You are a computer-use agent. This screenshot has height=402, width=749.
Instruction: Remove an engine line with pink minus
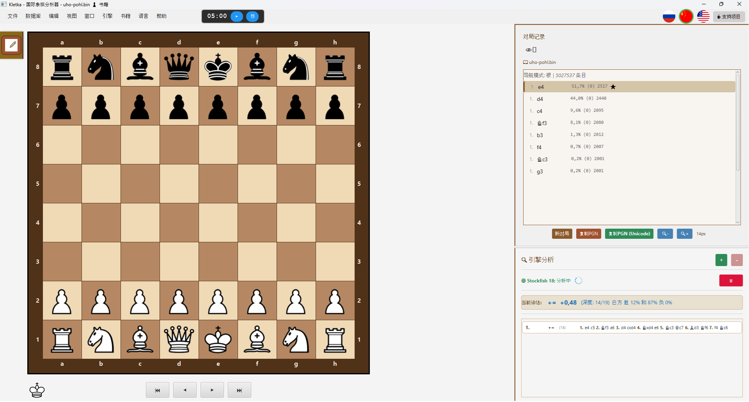click(737, 260)
